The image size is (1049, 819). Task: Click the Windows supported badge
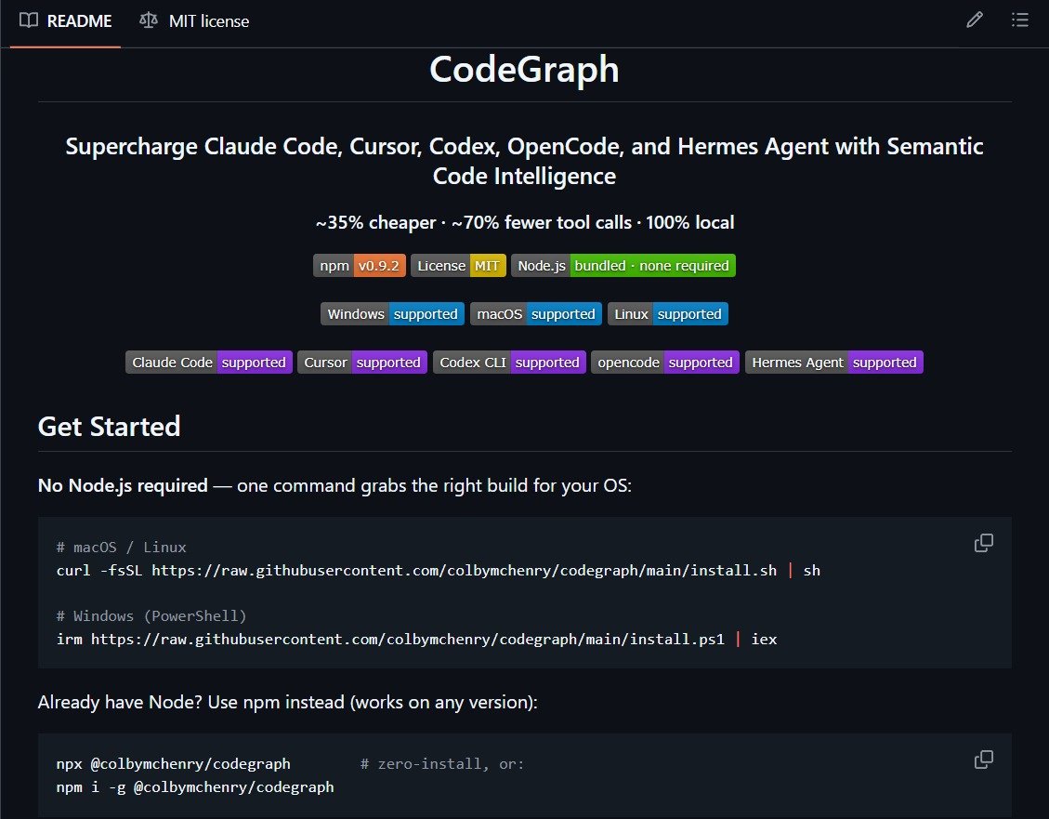coord(393,314)
